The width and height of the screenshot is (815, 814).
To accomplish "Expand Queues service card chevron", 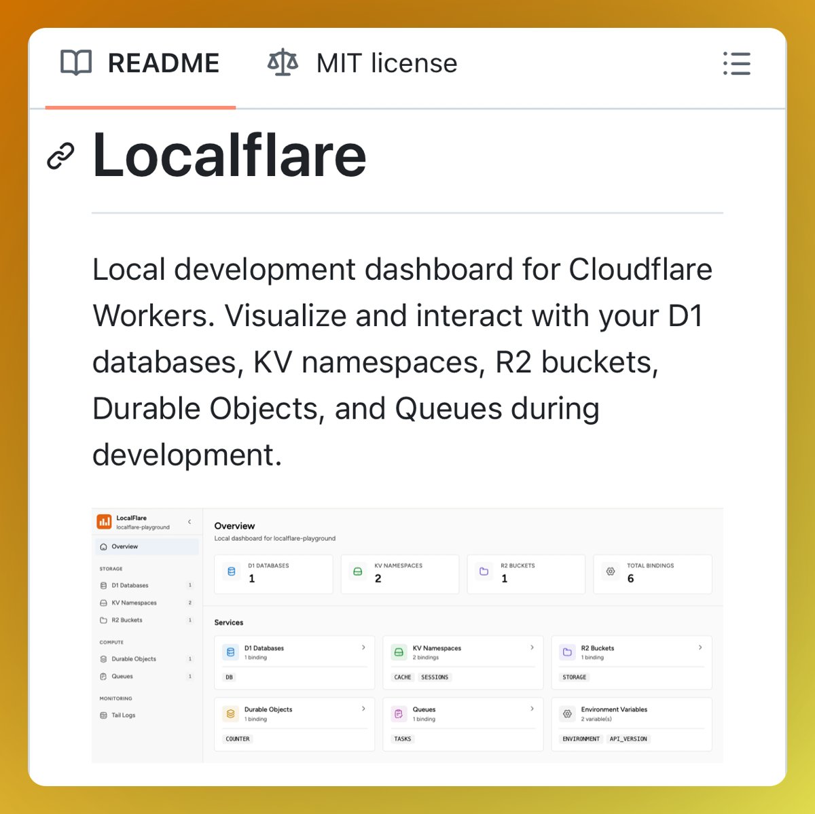I will pyautogui.click(x=532, y=709).
